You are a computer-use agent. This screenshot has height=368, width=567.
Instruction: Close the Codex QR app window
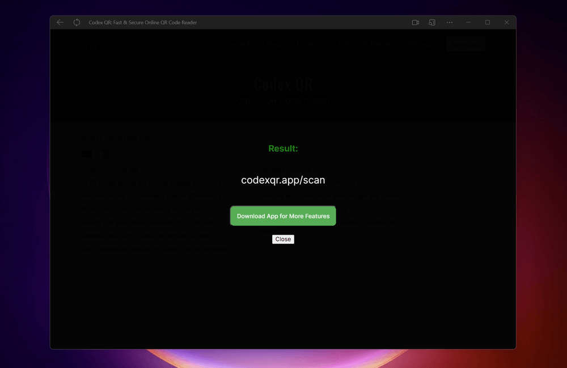506,23
